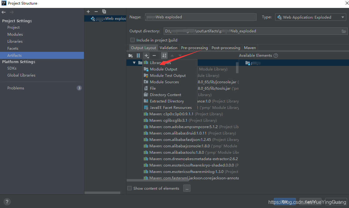Select Maven: com.alibaba:tools:1.8.0 row

click(x=191, y=153)
